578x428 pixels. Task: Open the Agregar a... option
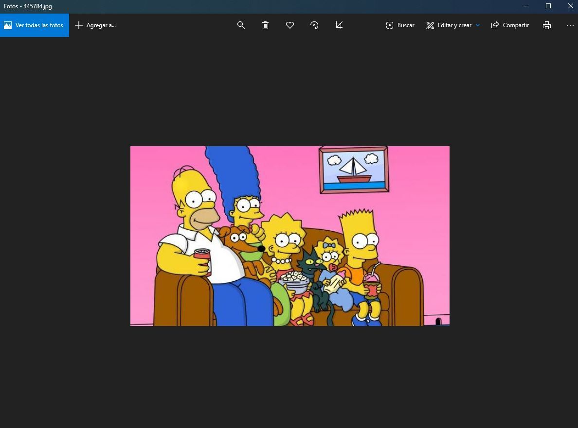(x=101, y=25)
